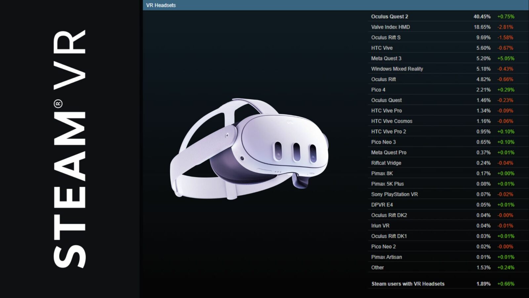Viewport: 529px width, 298px height.
Task: Select the Pimax 8K row
Action: [382, 174]
